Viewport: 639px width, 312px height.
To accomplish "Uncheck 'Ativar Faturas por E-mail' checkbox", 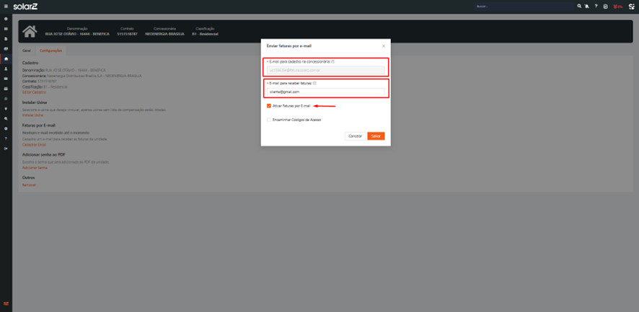I will tap(269, 106).
